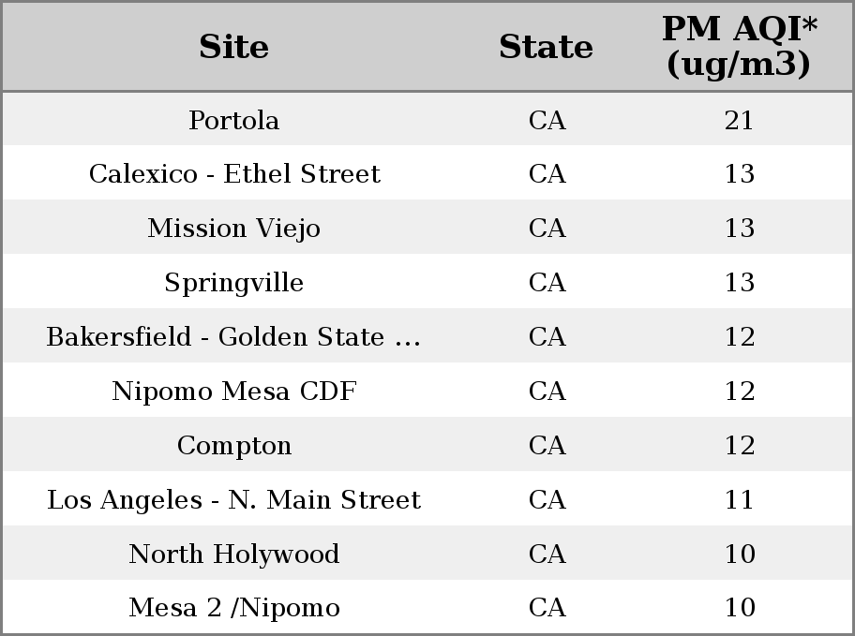The width and height of the screenshot is (855, 636).
Task: Select the North Holywood site name
Action: click(x=234, y=554)
